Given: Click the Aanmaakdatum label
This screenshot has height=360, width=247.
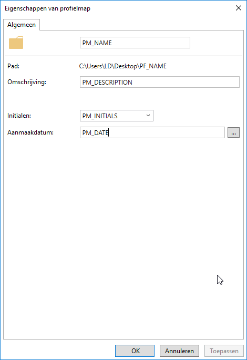Looking at the screenshot, I should [30, 132].
